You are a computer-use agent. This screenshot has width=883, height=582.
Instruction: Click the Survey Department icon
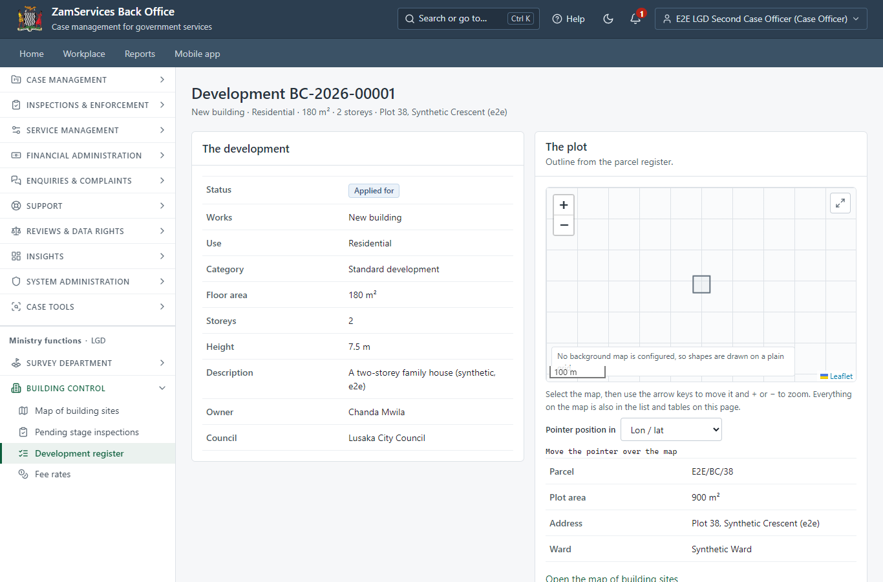point(16,363)
